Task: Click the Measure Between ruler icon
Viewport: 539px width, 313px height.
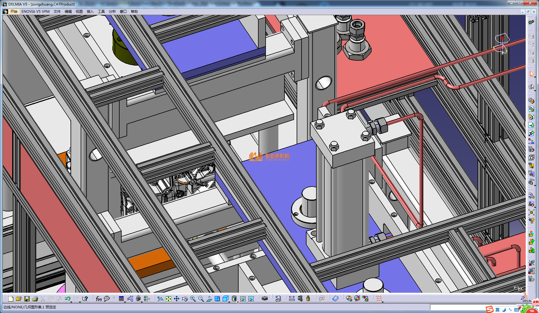Action: point(292,299)
